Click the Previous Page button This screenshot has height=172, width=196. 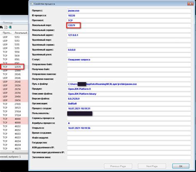click(118, 166)
